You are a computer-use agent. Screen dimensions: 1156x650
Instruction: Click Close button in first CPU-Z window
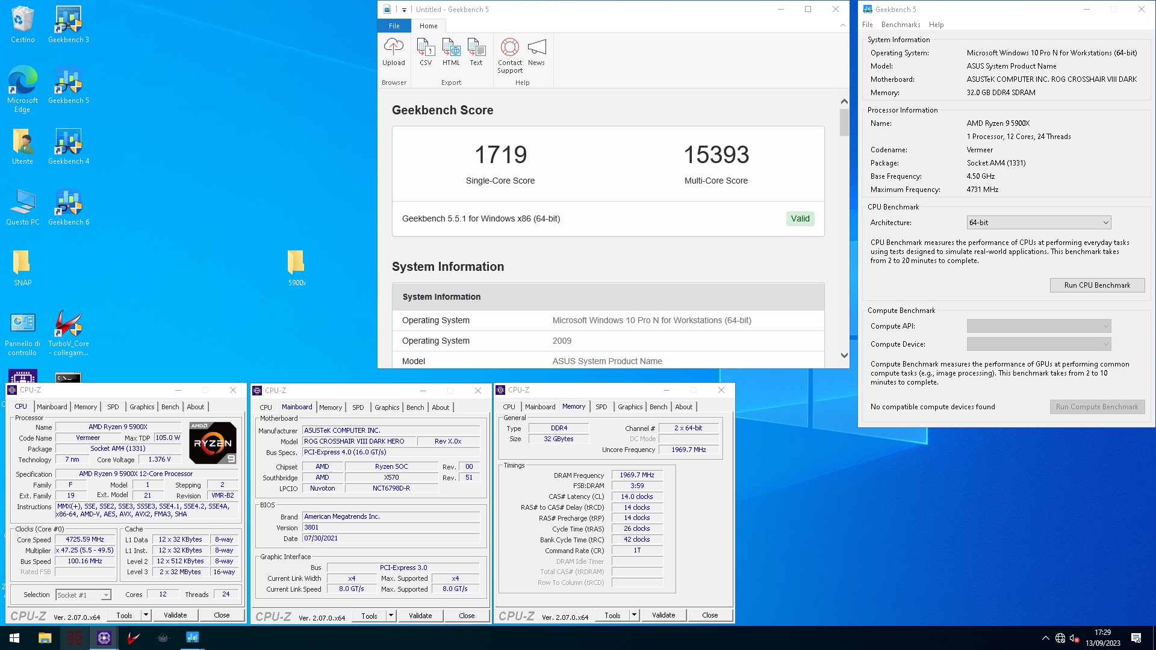(222, 615)
